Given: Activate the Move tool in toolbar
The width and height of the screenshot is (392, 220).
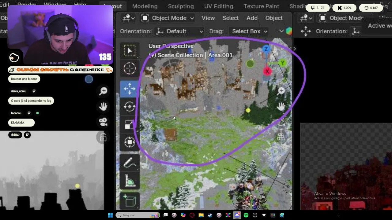Looking at the screenshot, I should [x=130, y=89].
